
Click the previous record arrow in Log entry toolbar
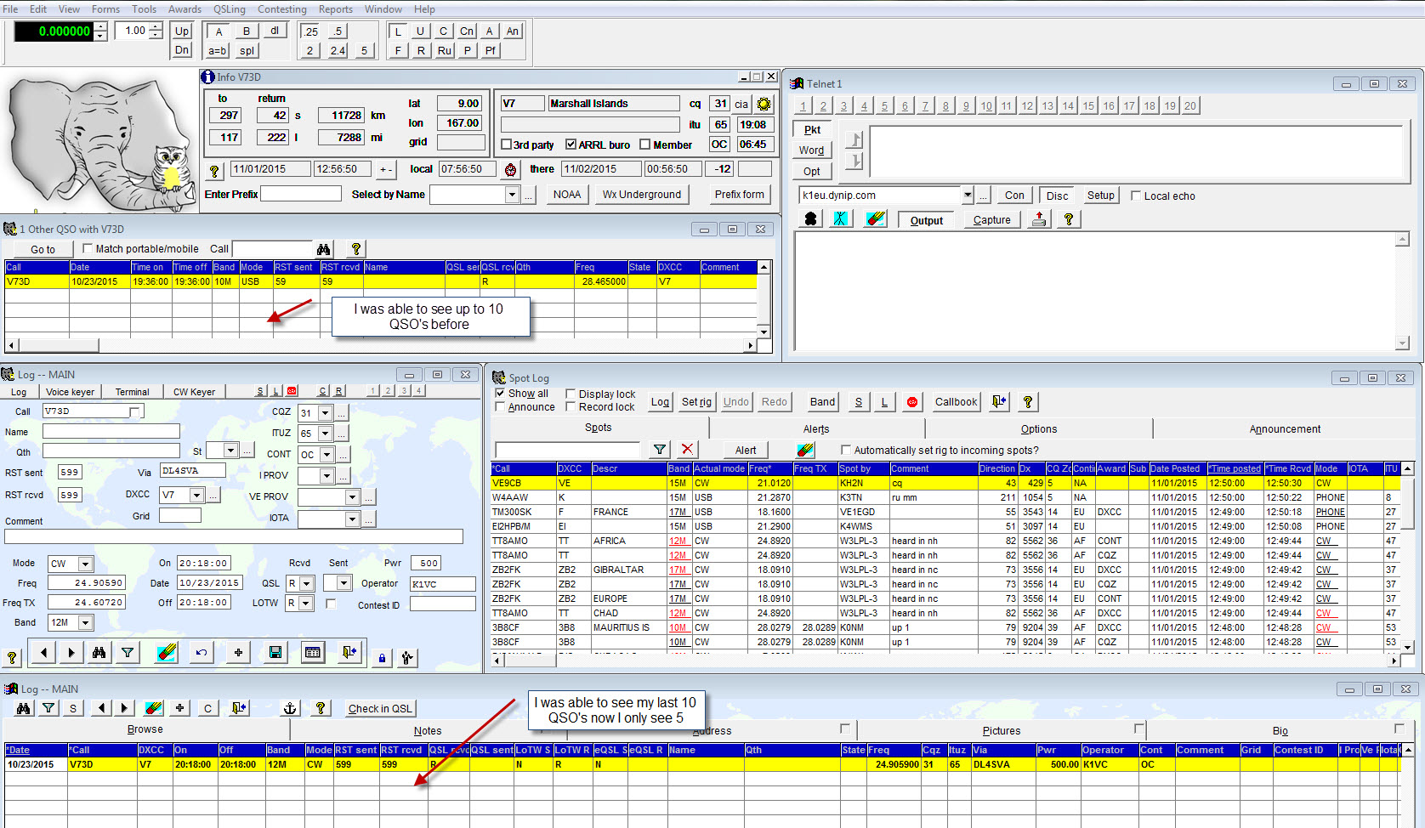coord(43,652)
